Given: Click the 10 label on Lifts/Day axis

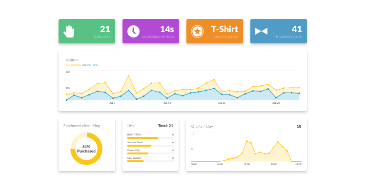Looking at the screenshot, I should [x=193, y=133].
